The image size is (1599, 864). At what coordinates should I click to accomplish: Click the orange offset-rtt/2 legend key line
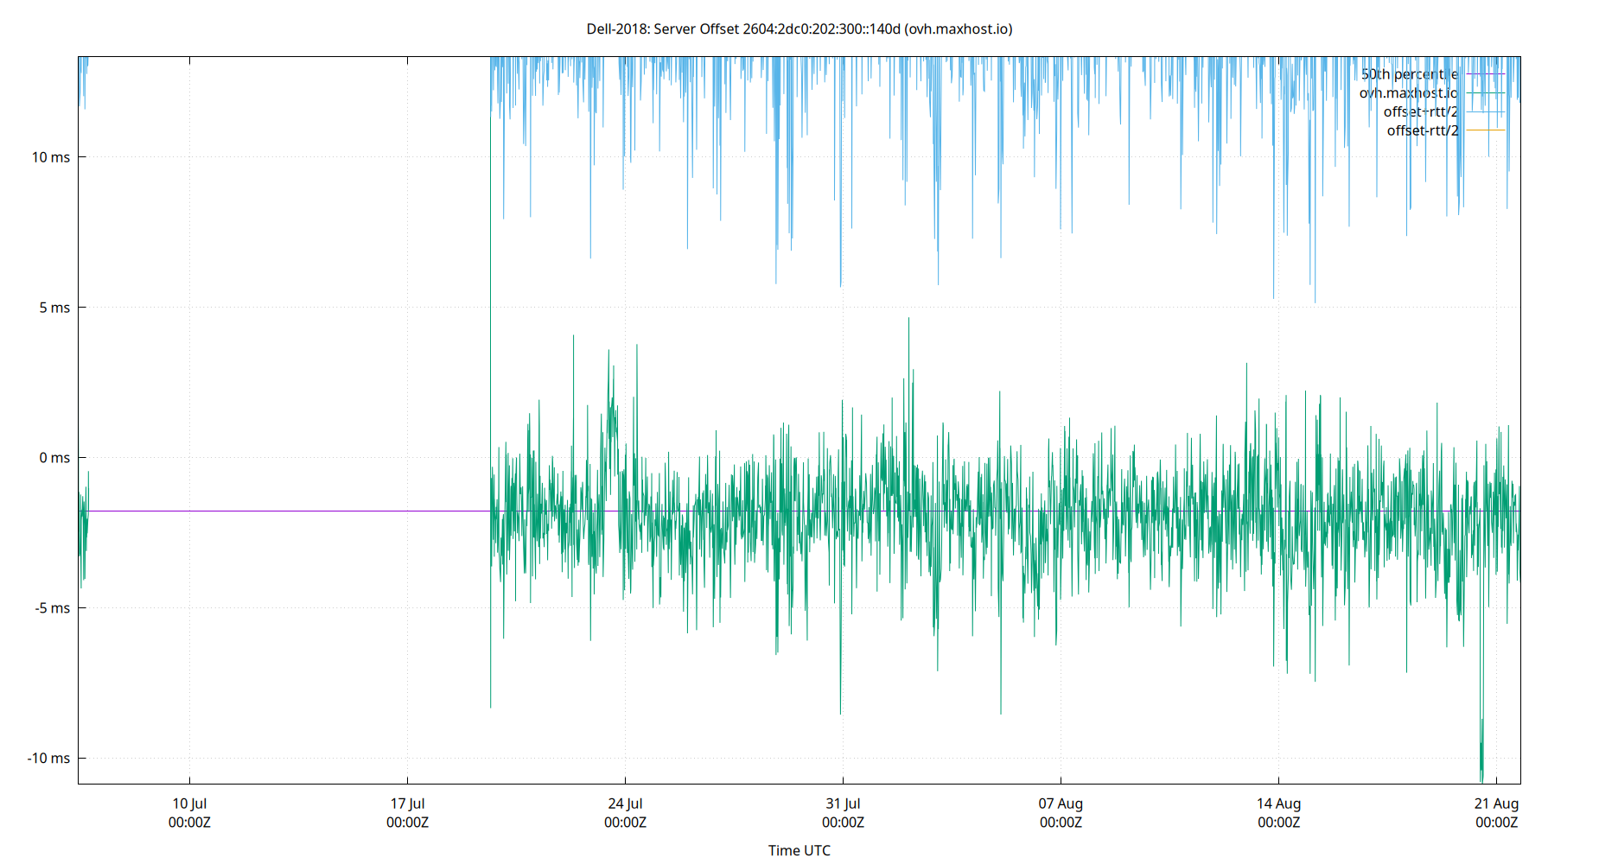(x=1485, y=130)
